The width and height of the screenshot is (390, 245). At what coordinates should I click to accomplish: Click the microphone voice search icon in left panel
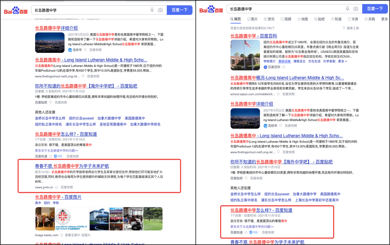(x=152, y=10)
